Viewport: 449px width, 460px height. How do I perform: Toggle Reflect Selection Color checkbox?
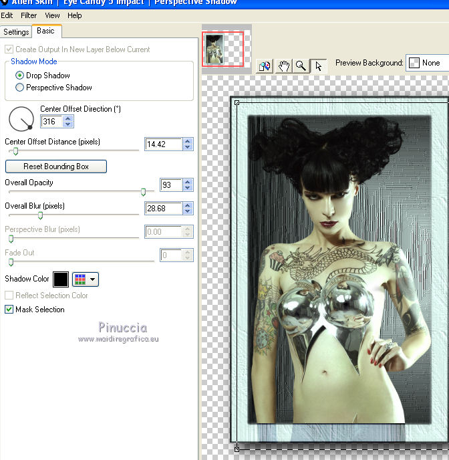(x=9, y=295)
